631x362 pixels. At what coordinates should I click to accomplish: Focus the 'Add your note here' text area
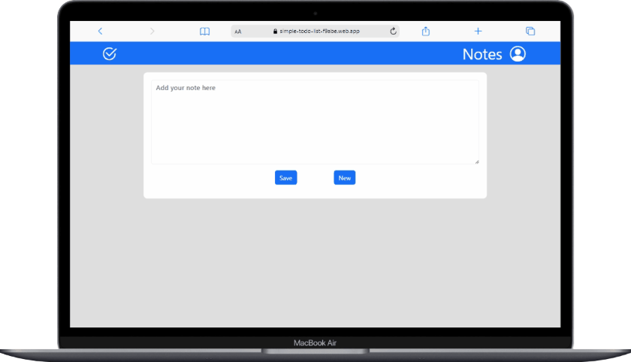click(x=315, y=122)
